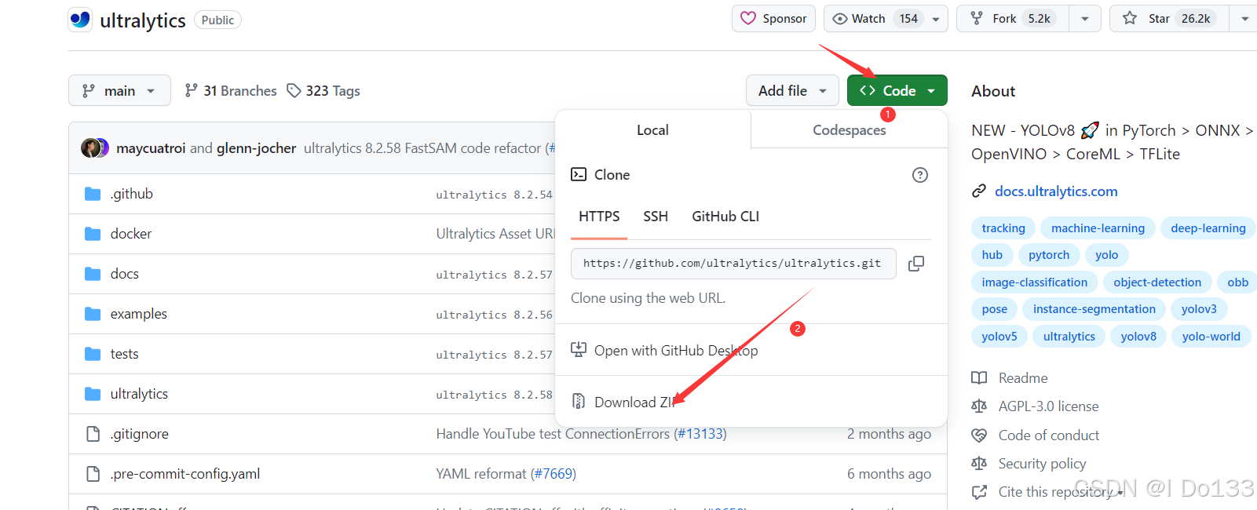The width and height of the screenshot is (1257, 510).
Task: Toggle the green Code dropdown button
Action: (897, 91)
